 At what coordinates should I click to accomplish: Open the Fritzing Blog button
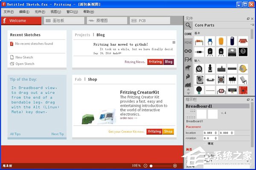pos(161,62)
